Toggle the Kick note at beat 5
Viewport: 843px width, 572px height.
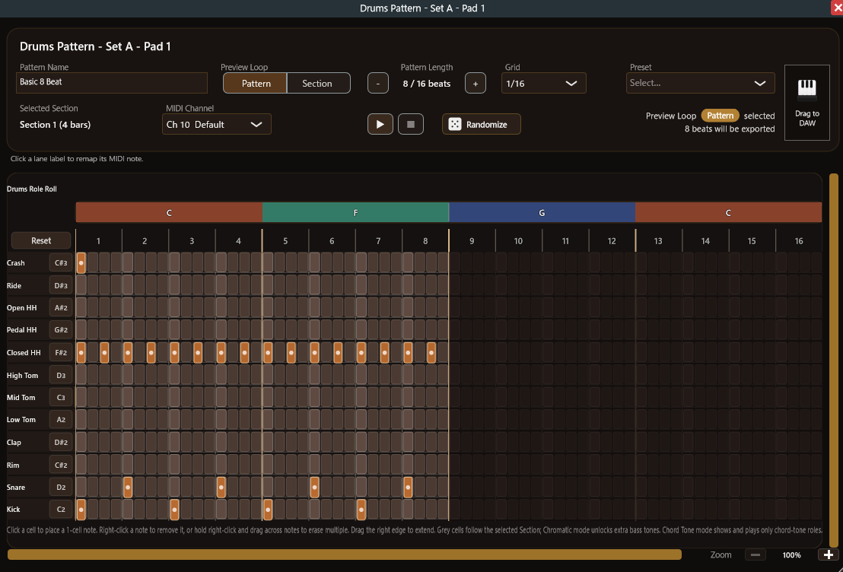point(268,509)
